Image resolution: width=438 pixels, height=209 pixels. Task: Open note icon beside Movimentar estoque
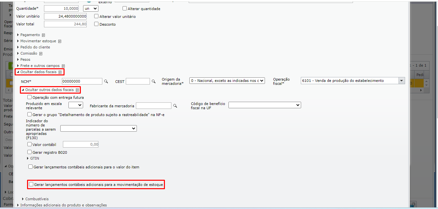click(60, 41)
